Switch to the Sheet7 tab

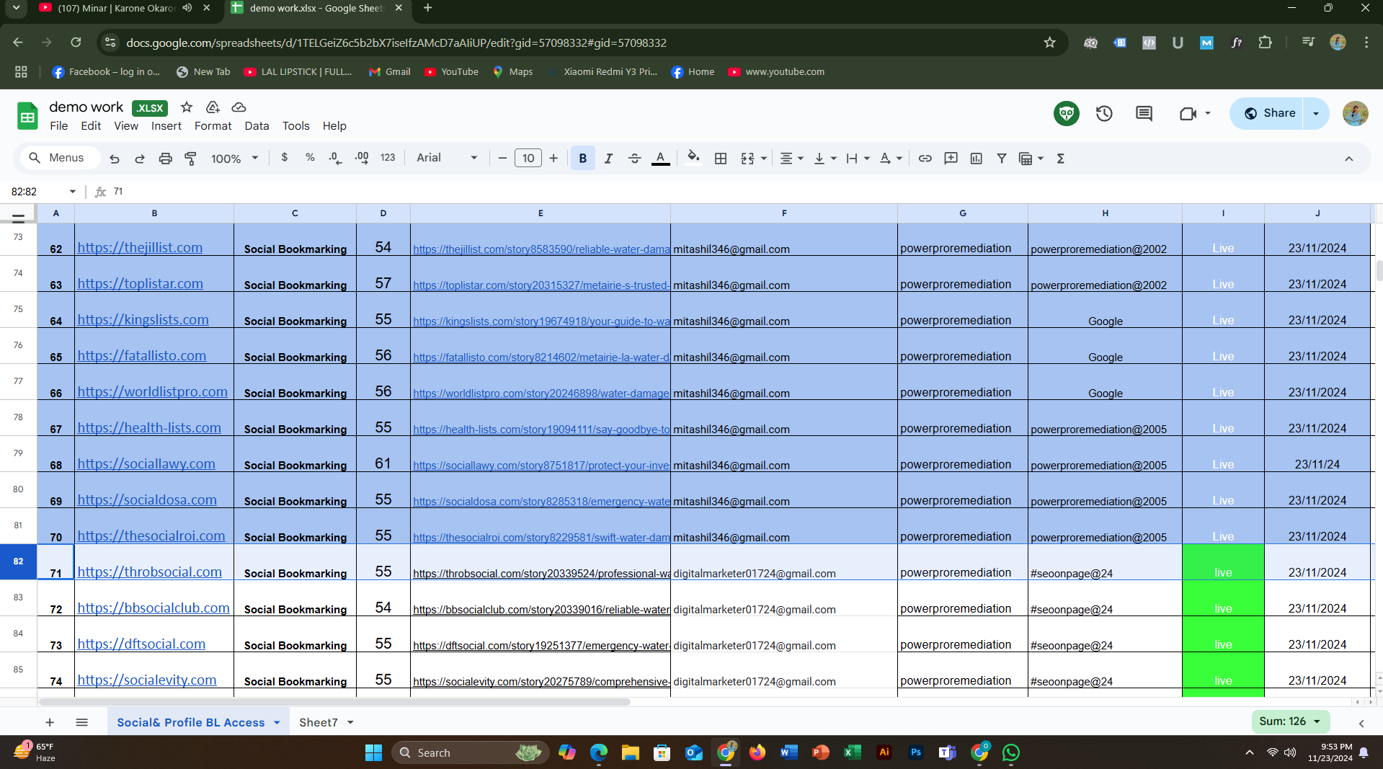click(x=319, y=722)
